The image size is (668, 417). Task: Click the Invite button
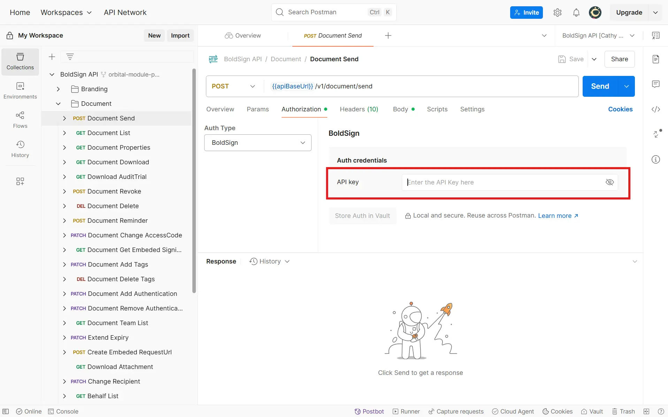(x=527, y=13)
